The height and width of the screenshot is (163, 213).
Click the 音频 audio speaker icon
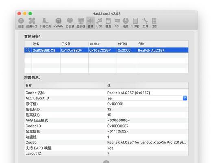[x=91, y=22]
